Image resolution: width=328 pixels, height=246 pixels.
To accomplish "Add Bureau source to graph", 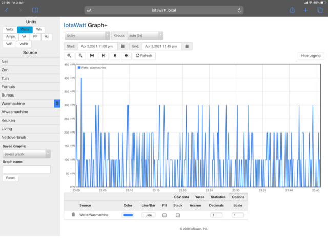I will tap(30, 95).
